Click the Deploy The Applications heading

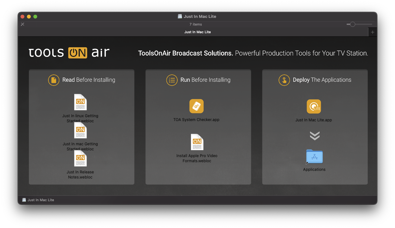tap(322, 80)
